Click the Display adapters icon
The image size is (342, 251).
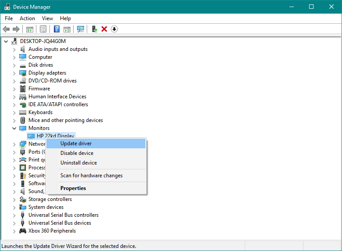coord(23,73)
